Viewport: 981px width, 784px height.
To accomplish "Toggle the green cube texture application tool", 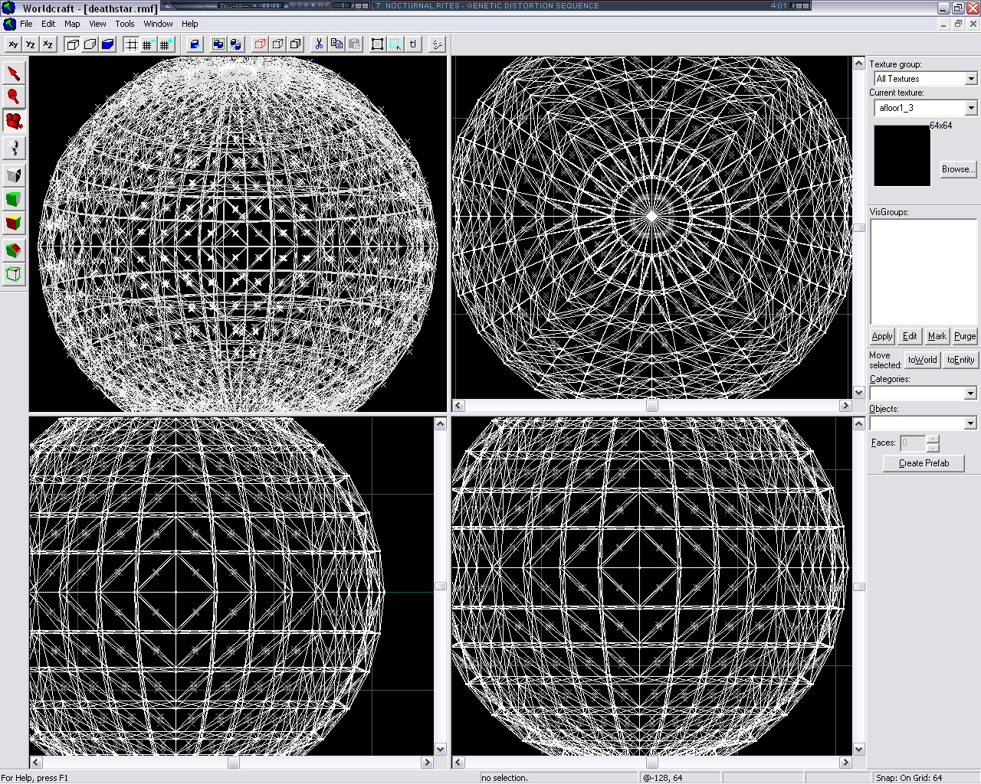I will [x=14, y=200].
